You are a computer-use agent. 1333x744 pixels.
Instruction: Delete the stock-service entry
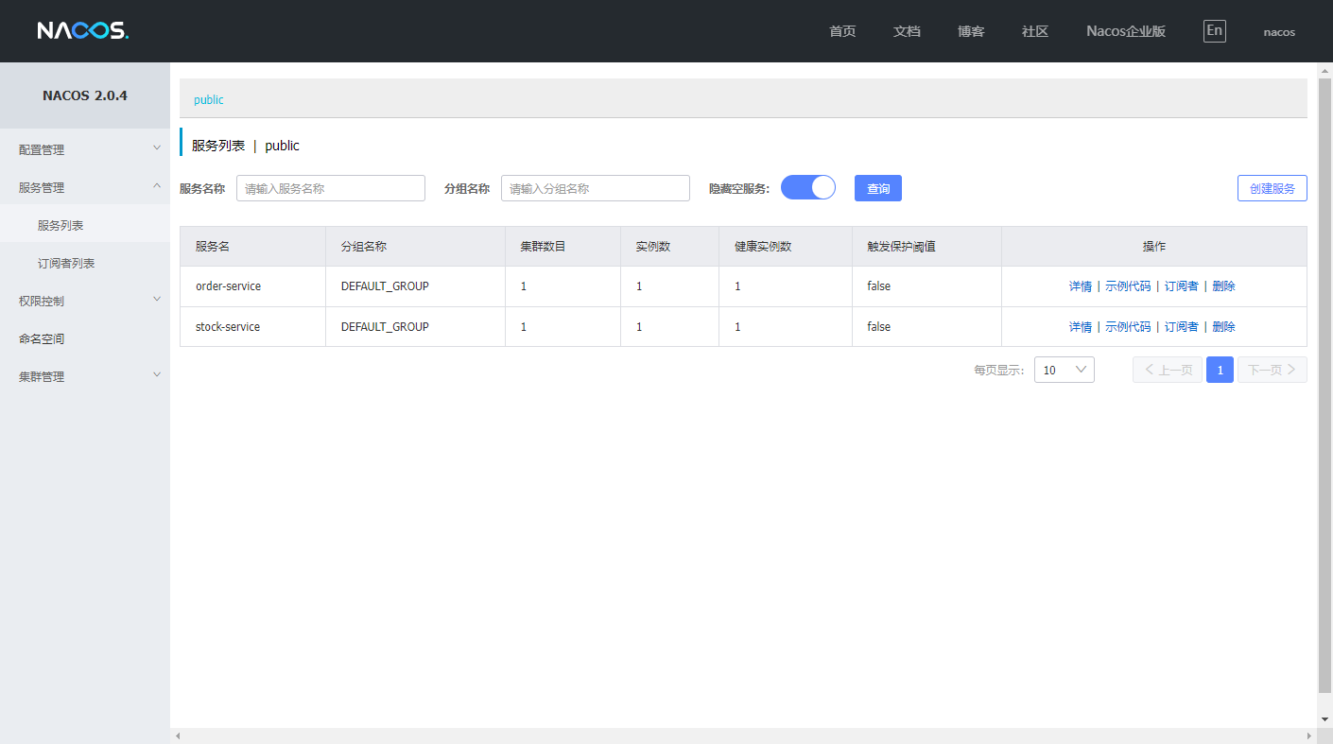click(1223, 327)
